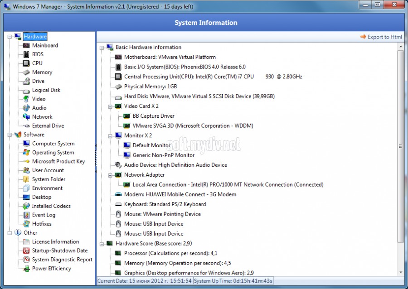Image resolution: width=408 pixels, height=289 pixels.
Task: Select the Intel Core i7 CPU row
Action: pyautogui.click(x=213, y=77)
